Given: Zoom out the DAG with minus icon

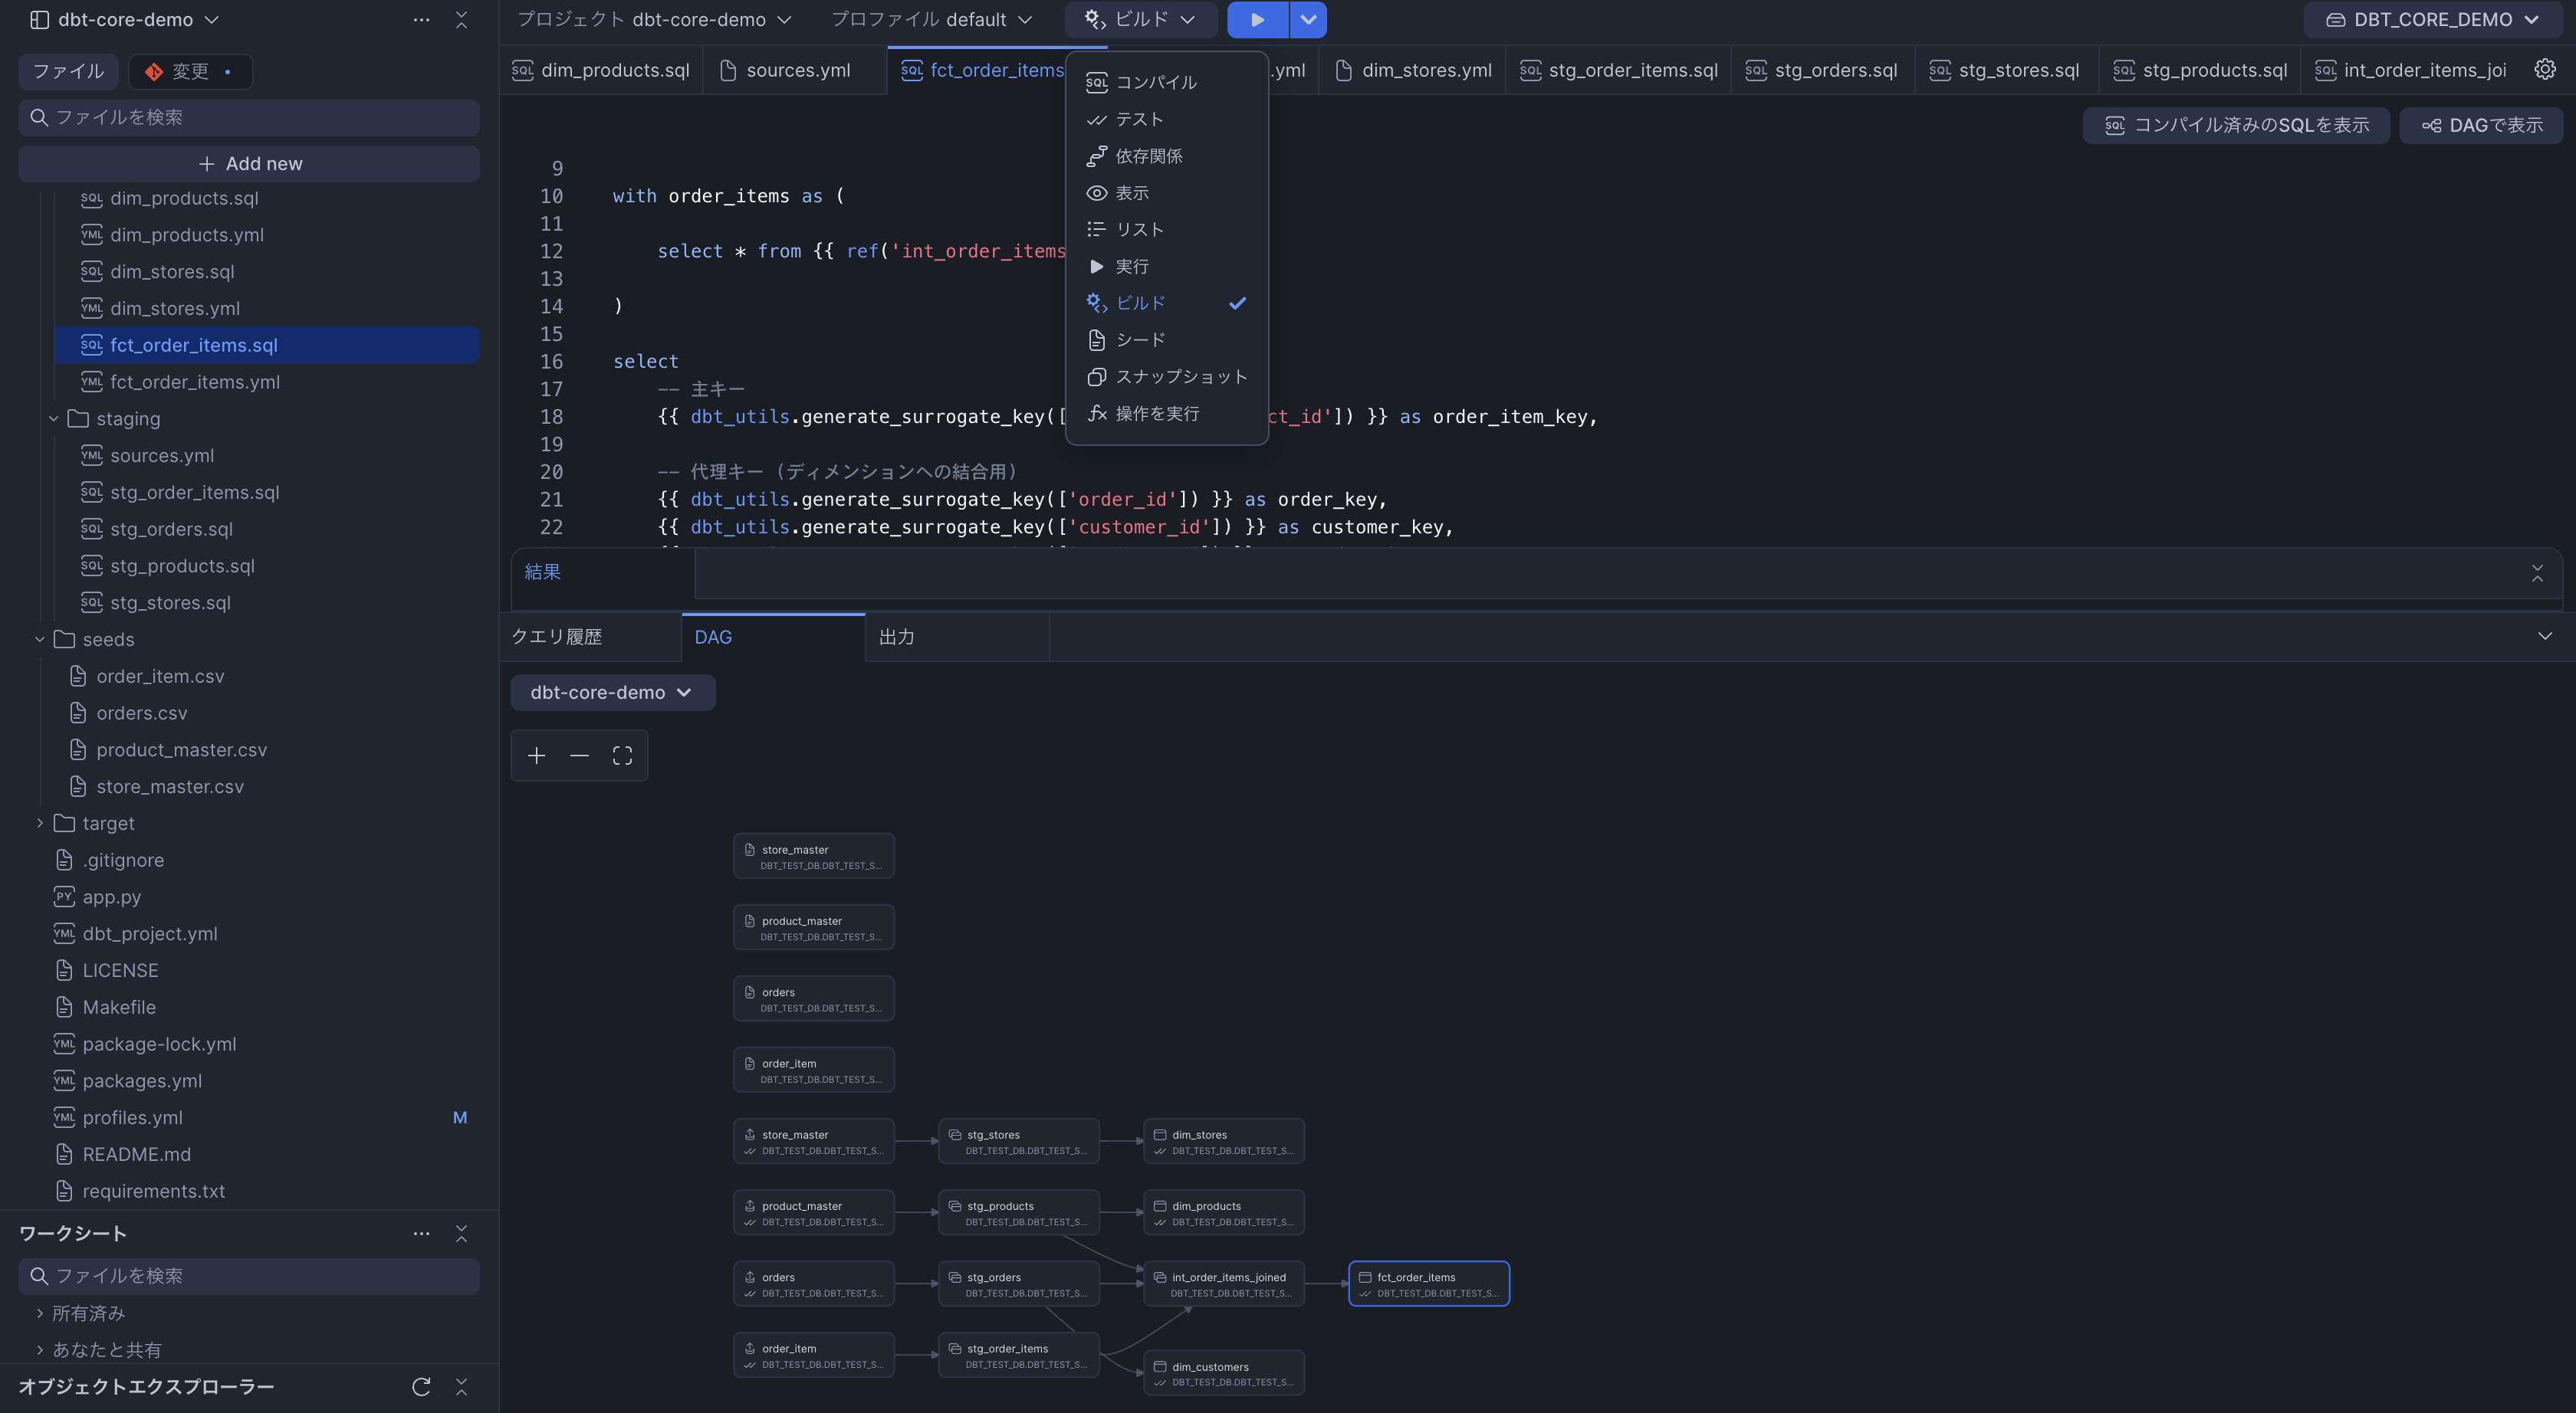Looking at the screenshot, I should point(579,756).
